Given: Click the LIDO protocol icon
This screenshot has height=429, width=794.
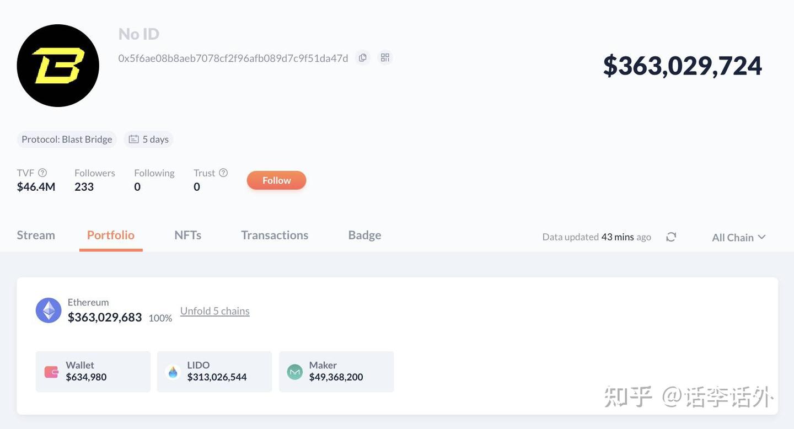Looking at the screenshot, I should 173,372.
